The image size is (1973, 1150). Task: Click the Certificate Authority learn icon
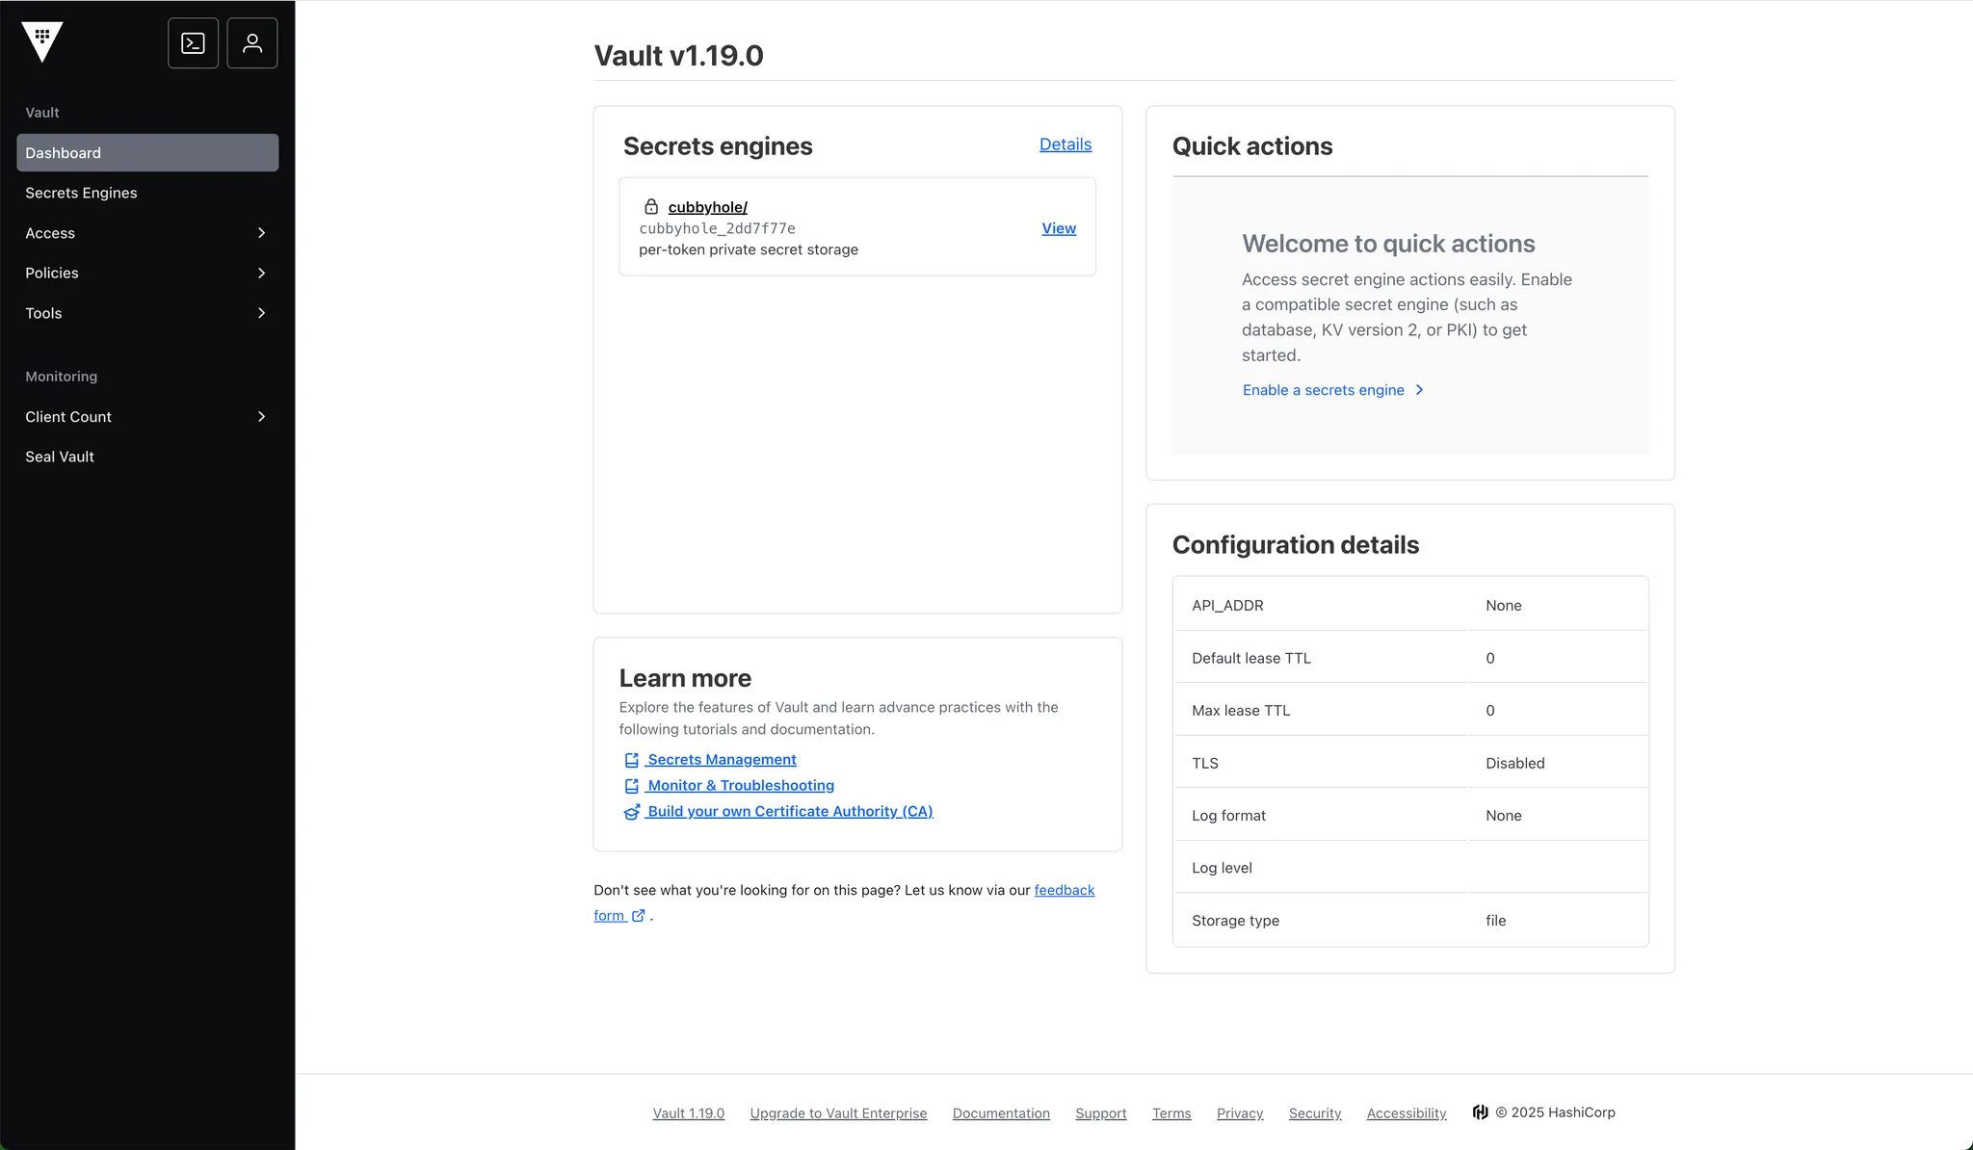pos(631,812)
